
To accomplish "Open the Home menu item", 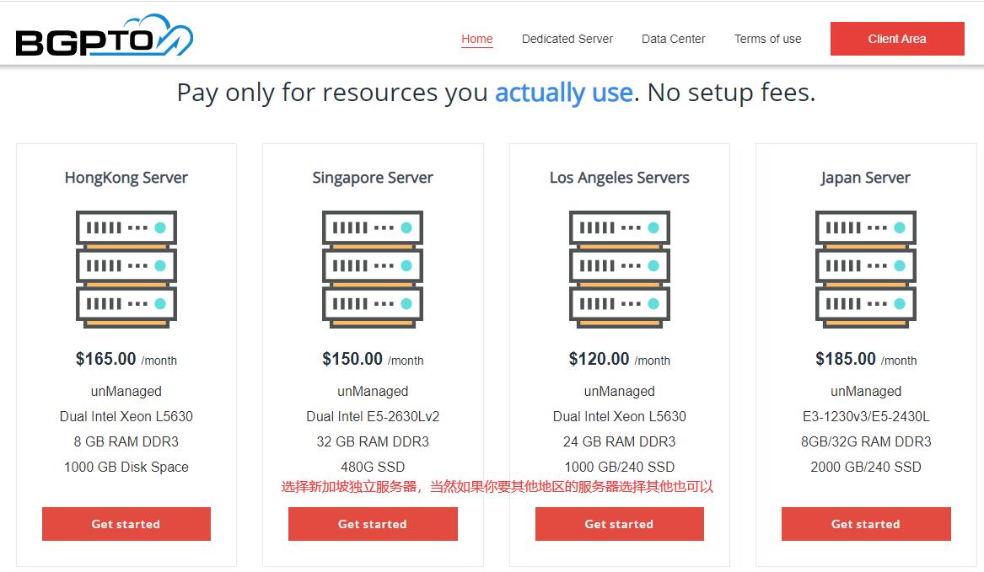I will pos(477,39).
